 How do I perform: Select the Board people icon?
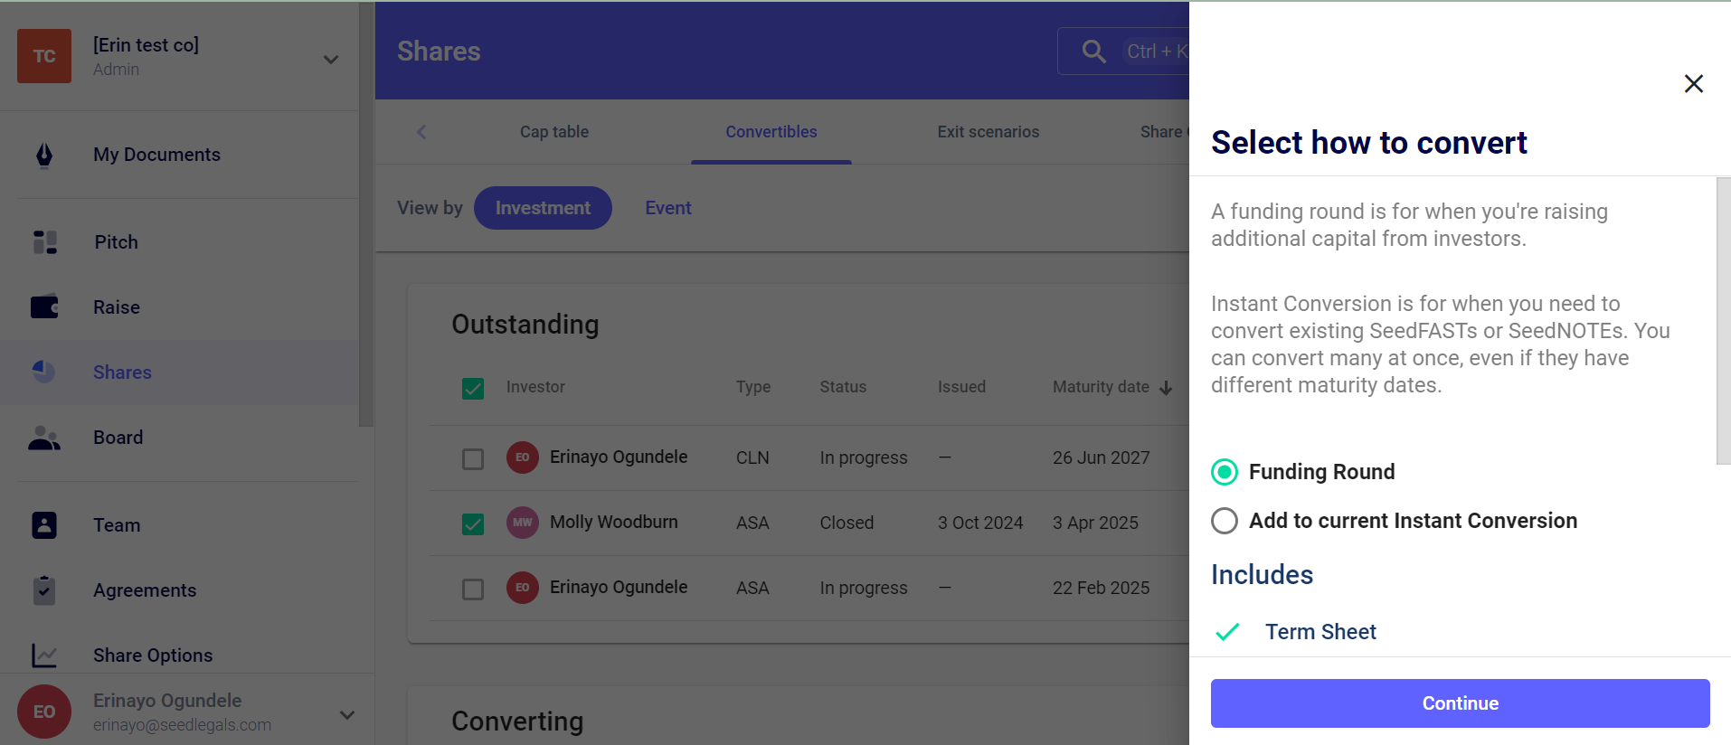tap(44, 438)
